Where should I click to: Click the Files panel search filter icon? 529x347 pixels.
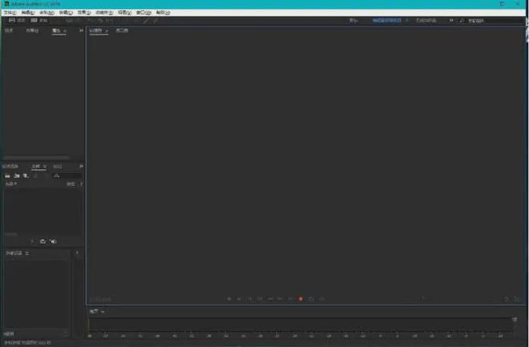coord(56,176)
